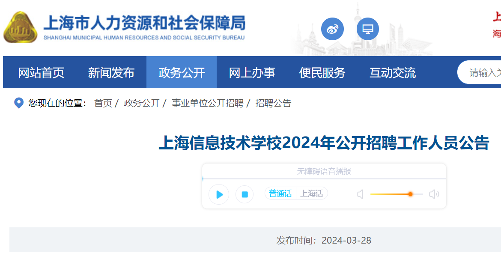Mute the volume with the quiet speaker icon
This screenshot has width=501, height=265.
(x=361, y=194)
